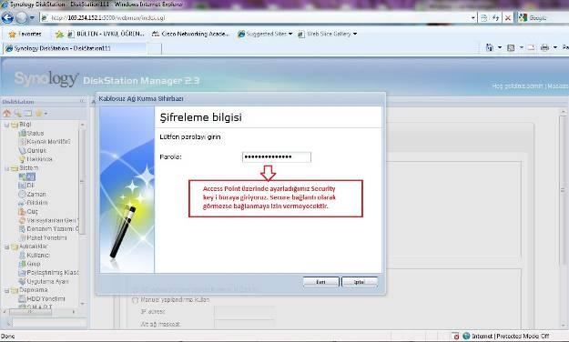Click the Parola password field
569x342 pixels.
tap(277, 156)
